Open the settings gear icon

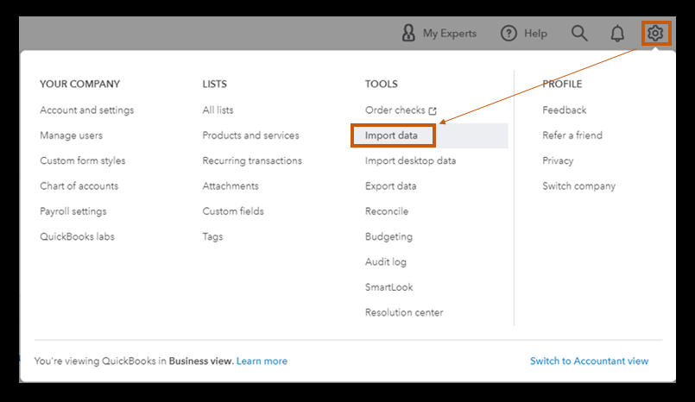tap(655, 33)
